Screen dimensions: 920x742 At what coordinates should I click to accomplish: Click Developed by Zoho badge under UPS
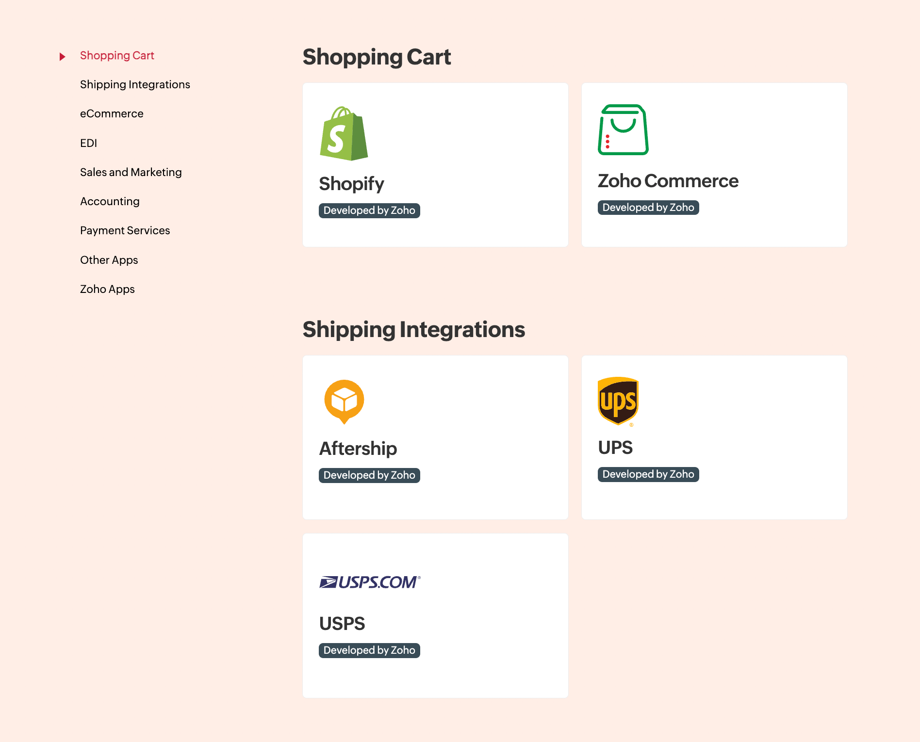tap(648, 474)
